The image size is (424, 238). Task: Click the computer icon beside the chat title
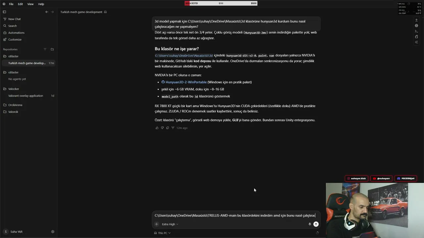click(105, 12)
